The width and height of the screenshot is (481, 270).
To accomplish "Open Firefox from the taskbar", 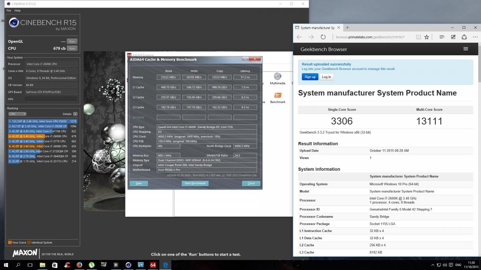I will [79, 265].
